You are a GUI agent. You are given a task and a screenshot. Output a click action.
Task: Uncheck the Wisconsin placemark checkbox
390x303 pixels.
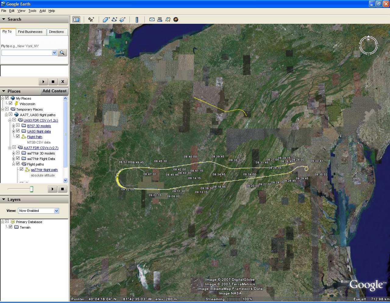pyautogui.click(x=11, y=104)
